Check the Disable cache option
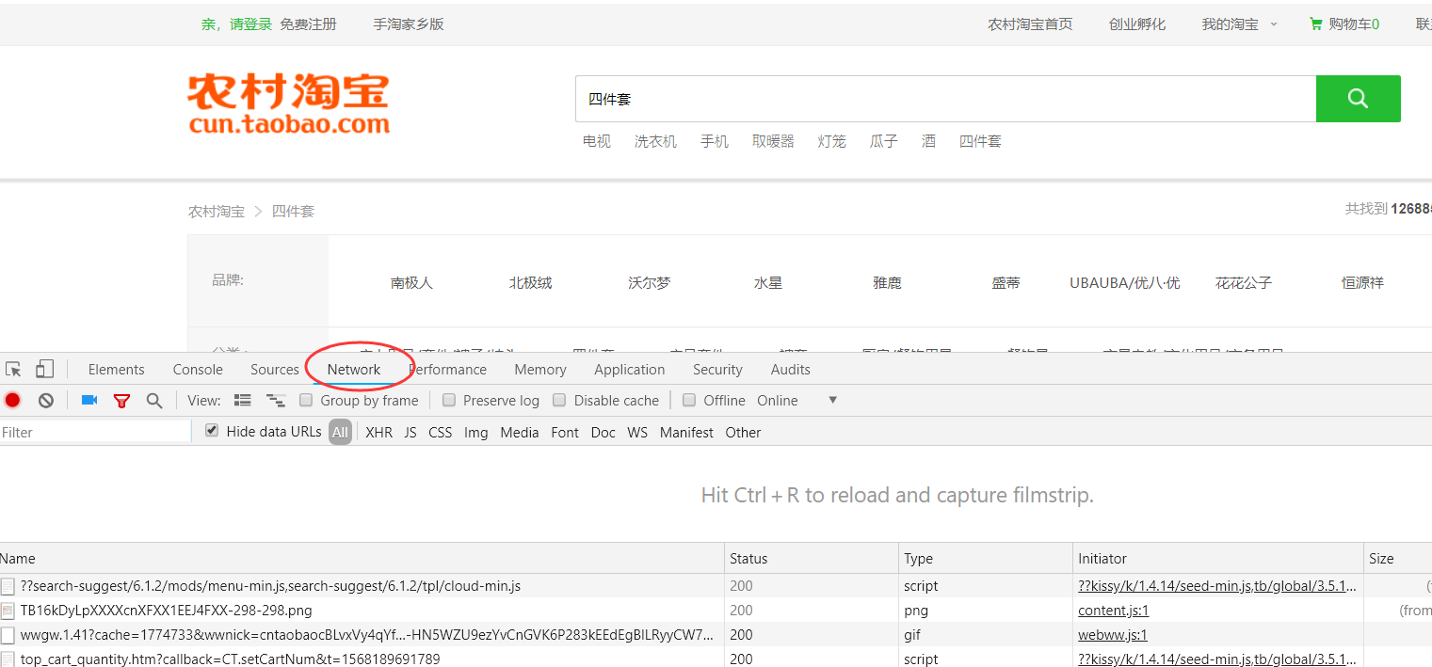This screenshot has width=1432, height=667. pyautogui.click(x=559, y=401)
